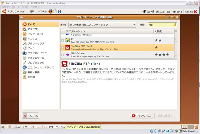
Task: Click the アプリケーション taskbar window button
Action: 54,127
